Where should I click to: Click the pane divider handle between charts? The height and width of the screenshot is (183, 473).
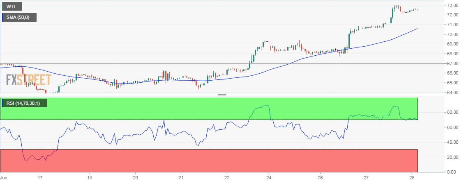[222, 95]
